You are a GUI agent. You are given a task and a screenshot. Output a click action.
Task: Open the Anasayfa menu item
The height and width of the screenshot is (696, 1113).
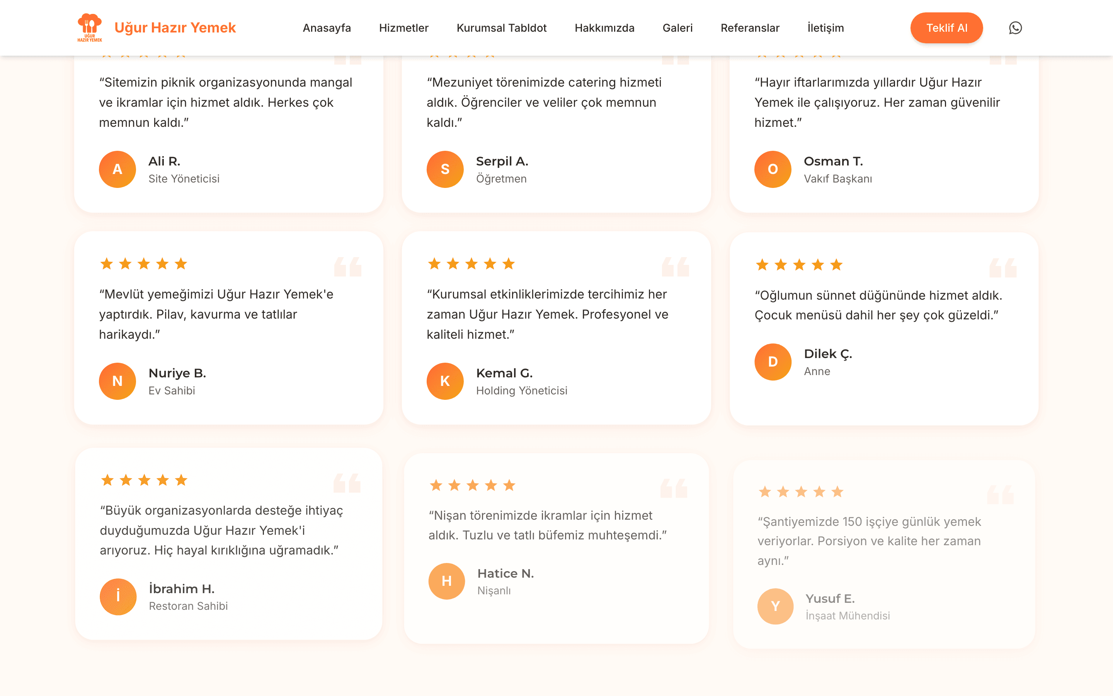(327, 28)
